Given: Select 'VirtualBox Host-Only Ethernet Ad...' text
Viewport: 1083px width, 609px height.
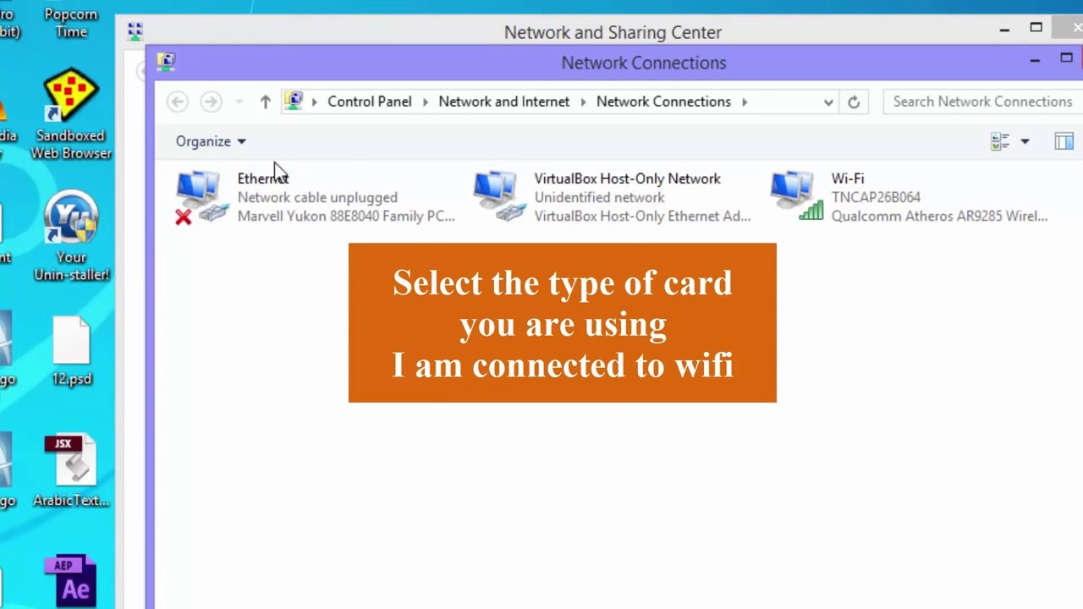Looking at the screenshot, I should pos(642,216).
